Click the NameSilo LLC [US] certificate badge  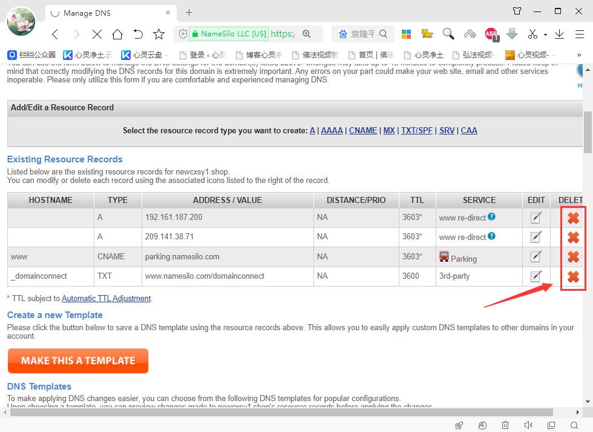(229, 34)
